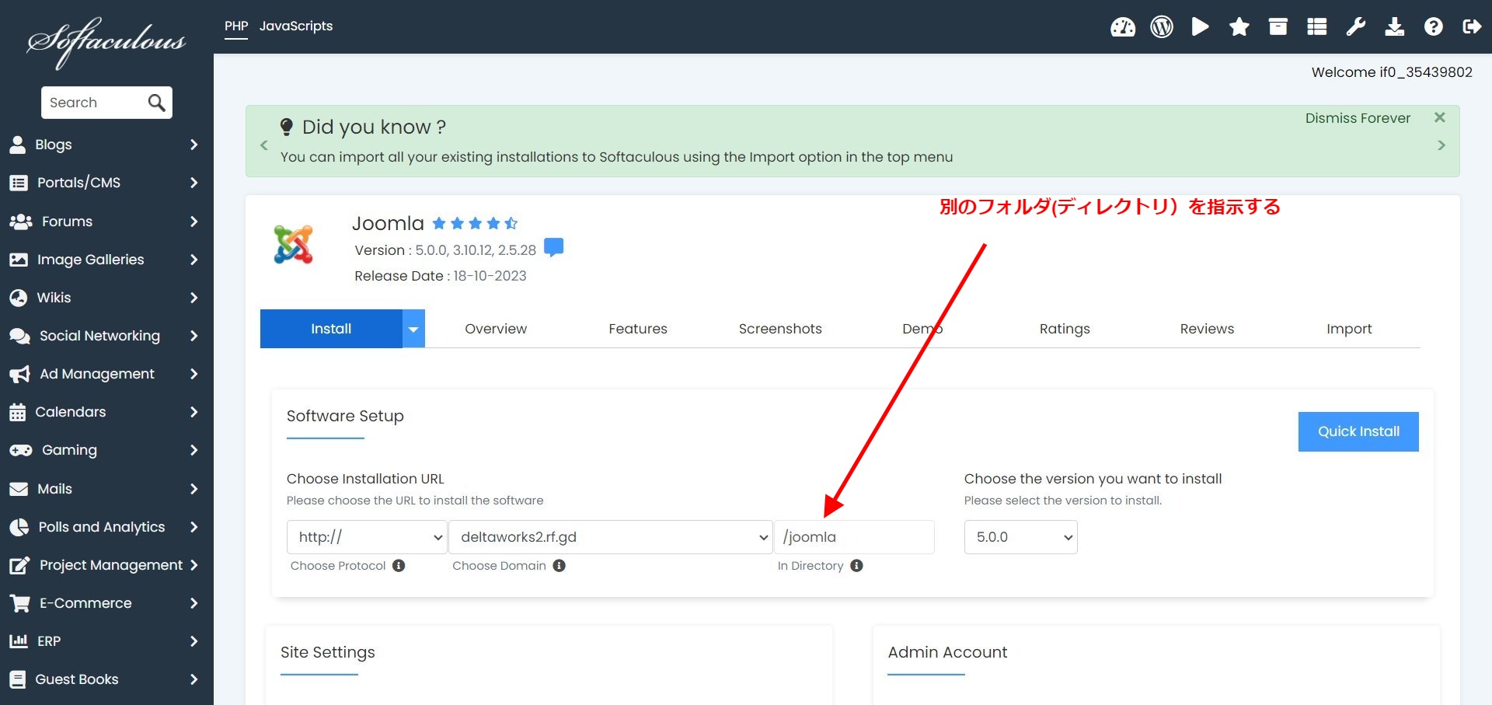1492x705 pixels.
Task: Click the wrench settings icon
Action: (x=1355, y=27)
